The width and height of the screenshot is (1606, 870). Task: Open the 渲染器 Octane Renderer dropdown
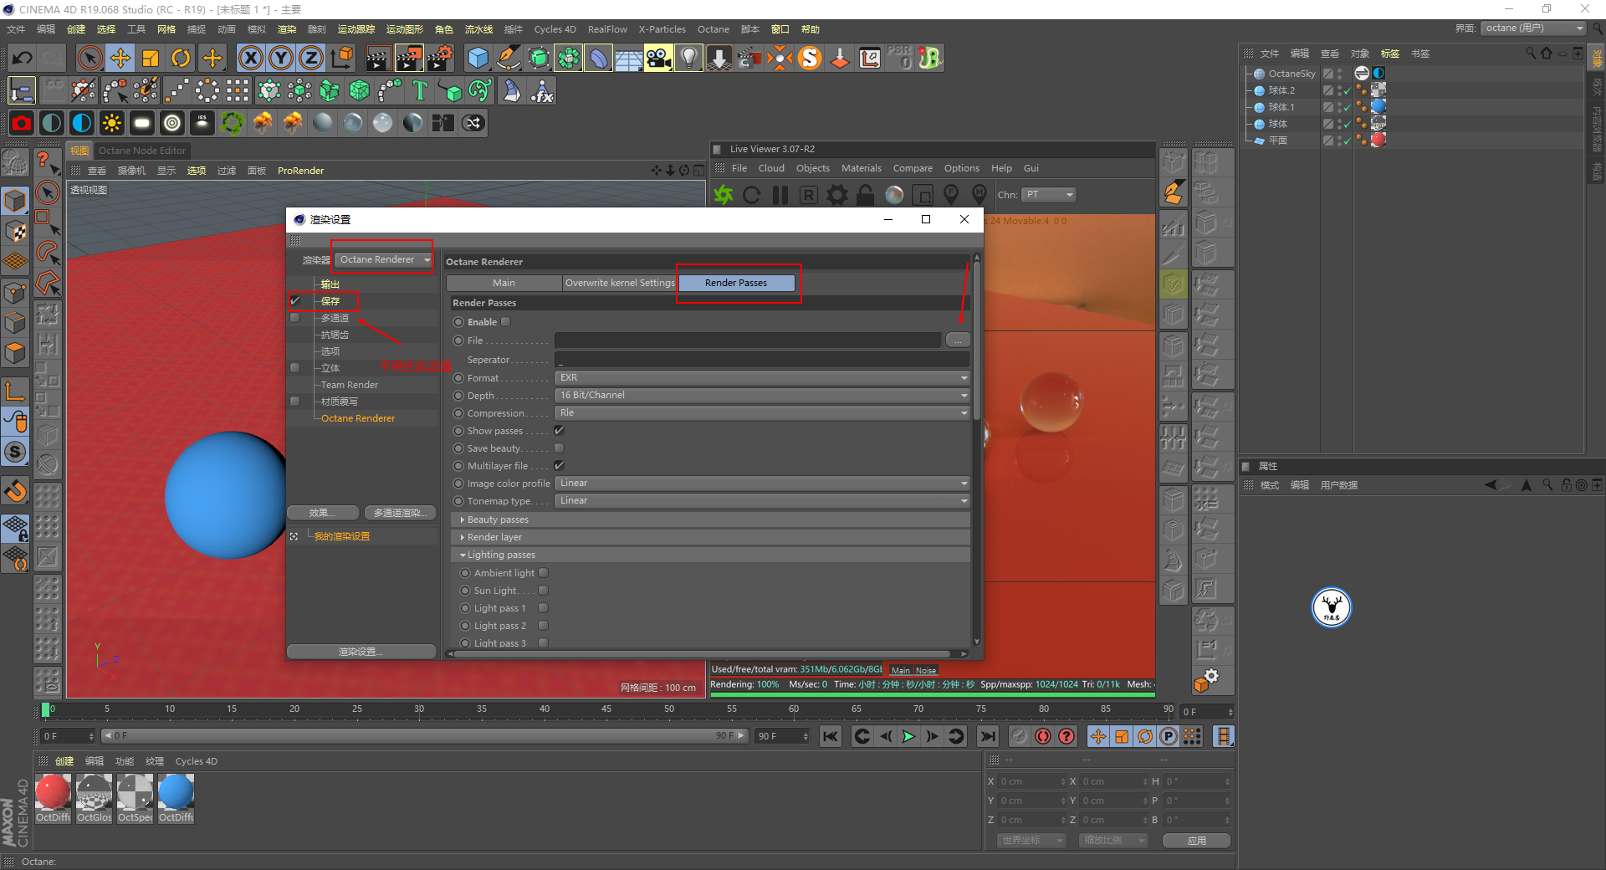383,260
